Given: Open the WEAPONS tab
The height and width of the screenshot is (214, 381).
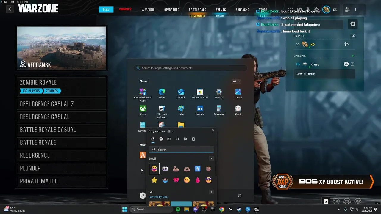Looking at the screenshot, I should (148, 10).
